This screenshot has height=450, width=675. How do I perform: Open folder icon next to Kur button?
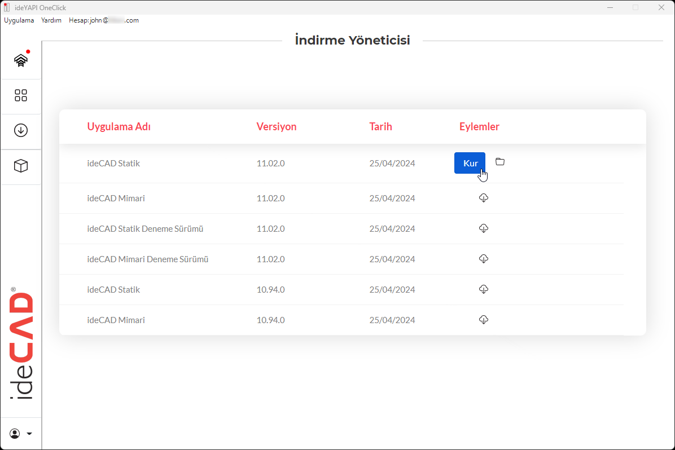500,162
